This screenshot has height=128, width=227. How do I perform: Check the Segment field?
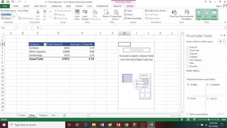pyautogui.click(x=188, y=54)
